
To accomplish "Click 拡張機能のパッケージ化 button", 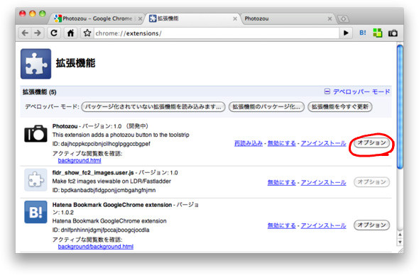I will (266, 107).
